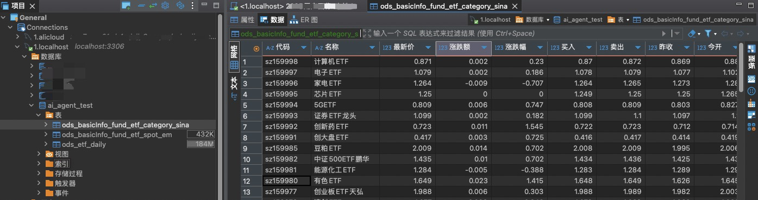Close the 项目 panel tab
758x200 pixels.
click(x=32, y=6)
